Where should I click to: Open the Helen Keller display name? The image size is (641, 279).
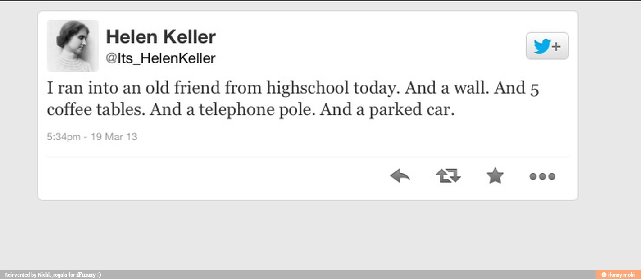click(161, 37)
